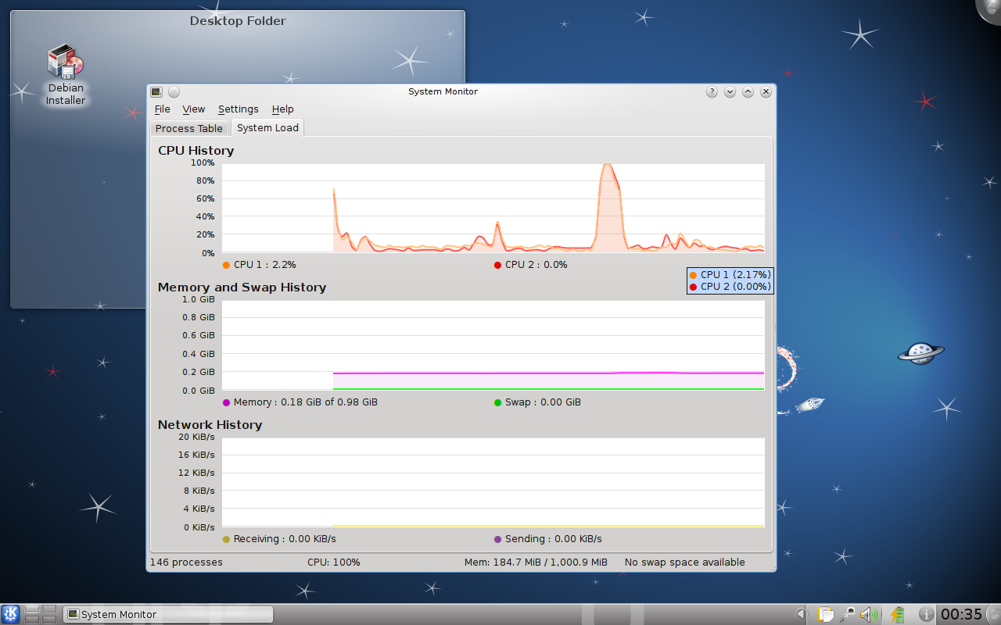Switch to the Process Table tab

pyautogui.click(x=188, y=127)
